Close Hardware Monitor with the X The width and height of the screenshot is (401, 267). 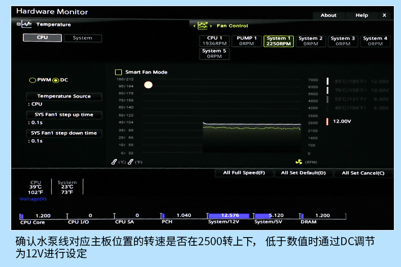384,15
